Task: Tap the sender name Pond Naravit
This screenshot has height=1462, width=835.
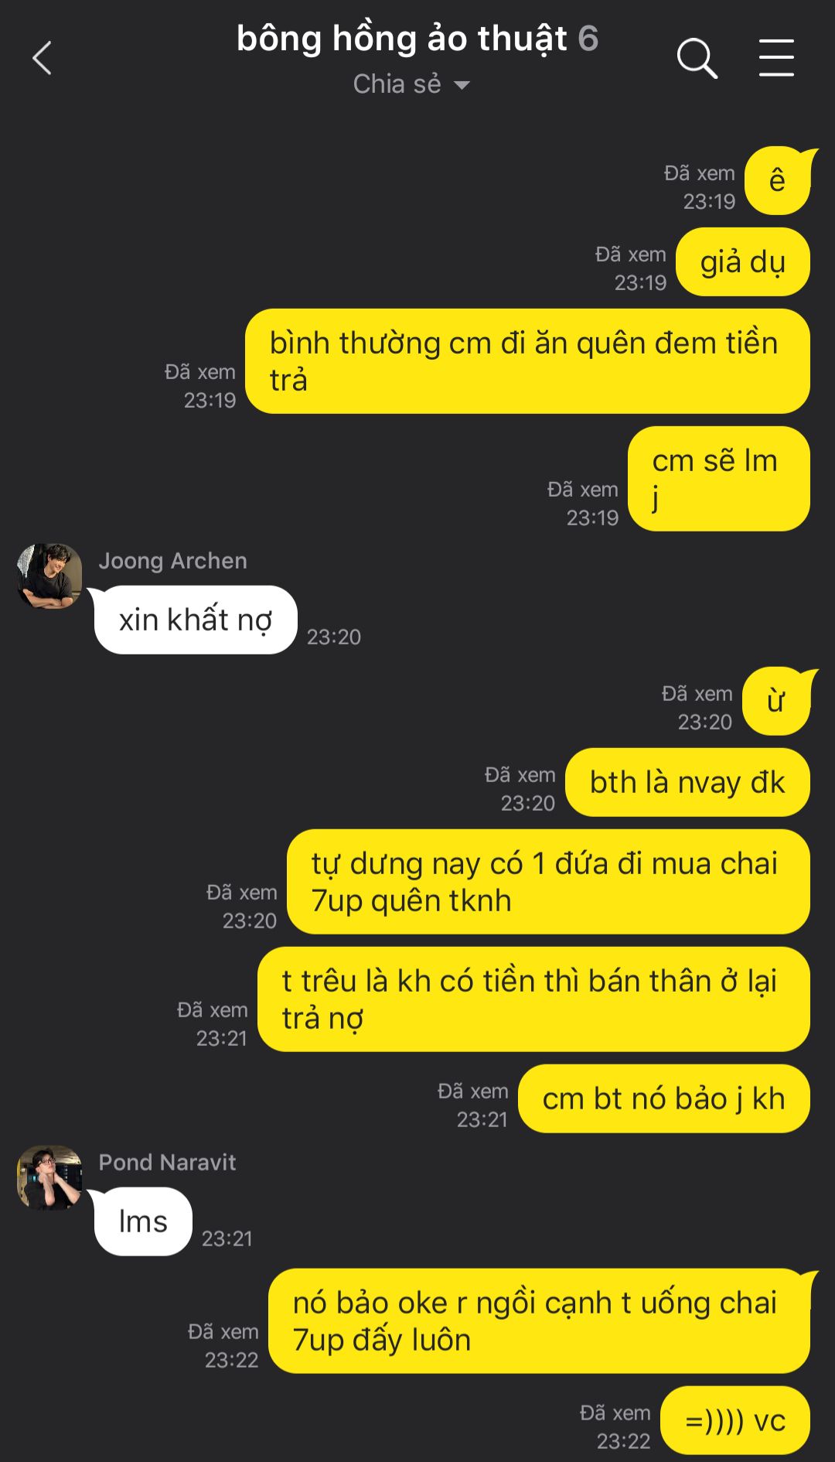Action: (x=167, y=1163)
